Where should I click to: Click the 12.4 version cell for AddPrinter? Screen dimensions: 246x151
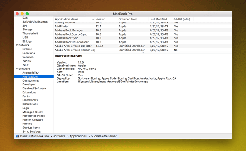(98, 27)
